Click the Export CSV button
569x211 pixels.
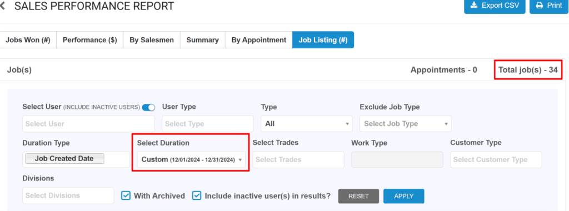point(495,6)
